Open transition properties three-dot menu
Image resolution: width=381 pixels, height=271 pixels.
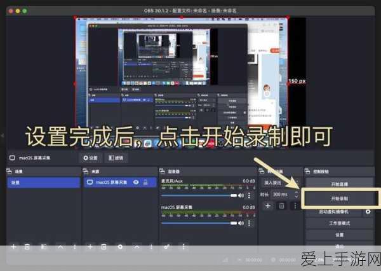click(295, 205)
